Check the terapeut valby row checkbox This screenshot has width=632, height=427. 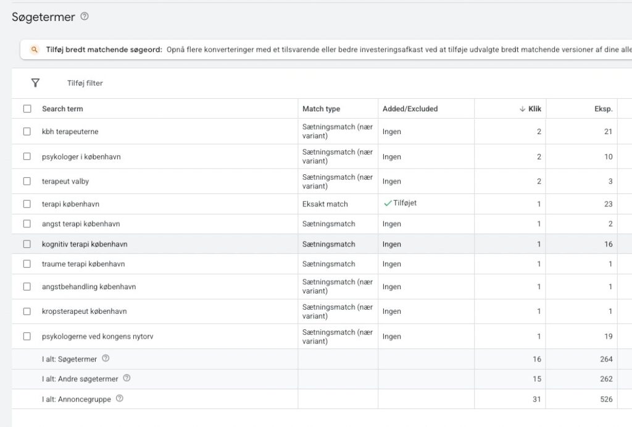(x=27, y=181)
